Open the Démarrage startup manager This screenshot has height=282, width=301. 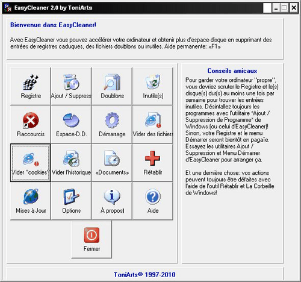click(x=112, y=124)
